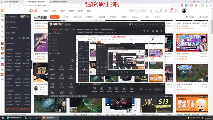Add a 手机投屏 phone cast source
Screen dimensions: 213x120
pos(109,90)
